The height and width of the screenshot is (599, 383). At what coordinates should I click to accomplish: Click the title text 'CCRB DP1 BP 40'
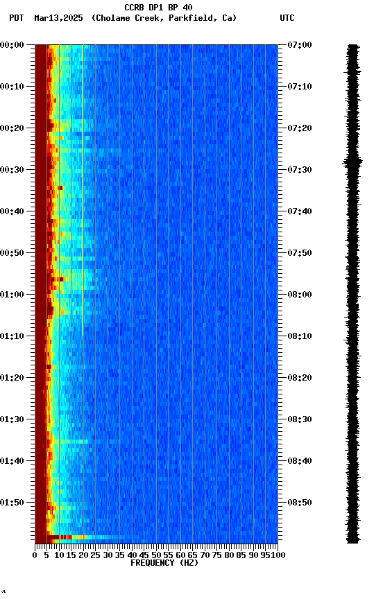click(x=158, y=7)
